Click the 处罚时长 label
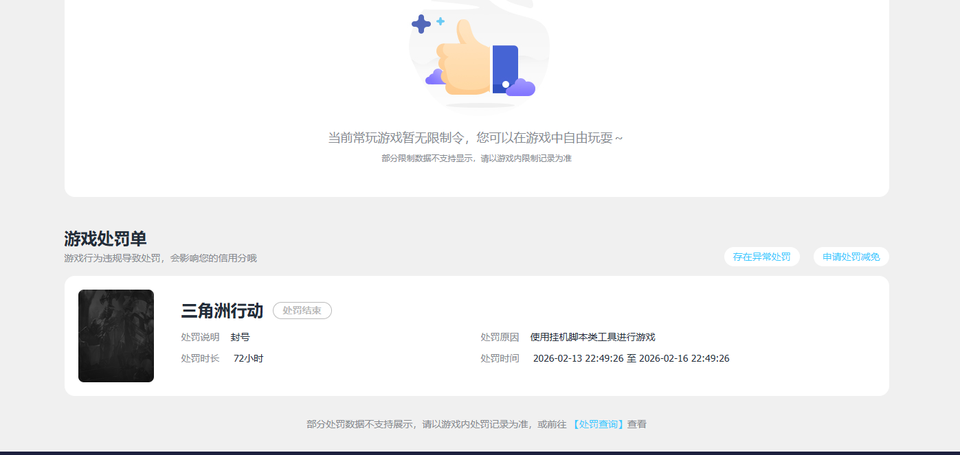This screenshot has width=960, height=455. (x=200, y=358)
